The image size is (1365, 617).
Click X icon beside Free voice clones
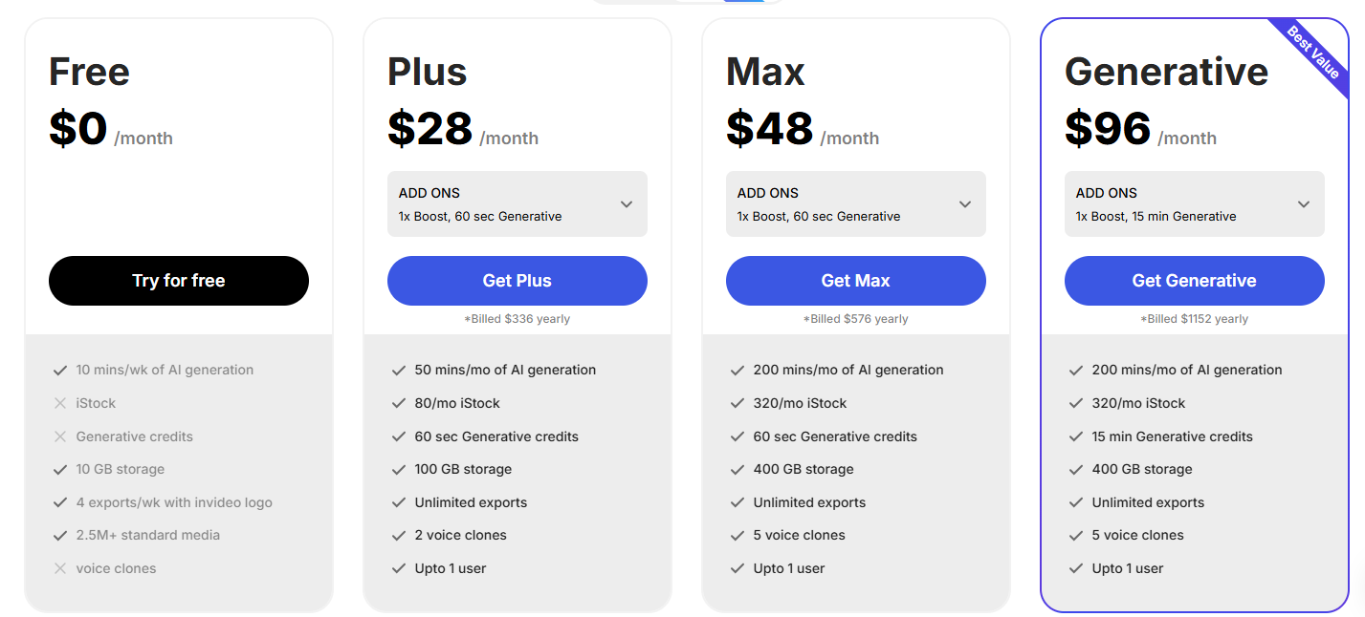point(60,568)
